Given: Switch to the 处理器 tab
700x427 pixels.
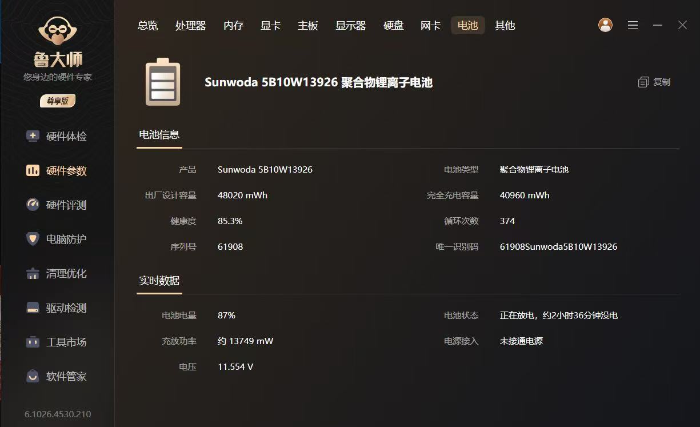Looking at the screenshot, I should pos(190,26).
